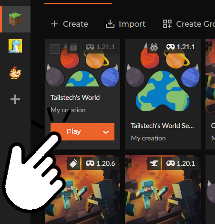Switch to the chicken game icon
This screenshot has width=215, height=224.
point(15,73)
